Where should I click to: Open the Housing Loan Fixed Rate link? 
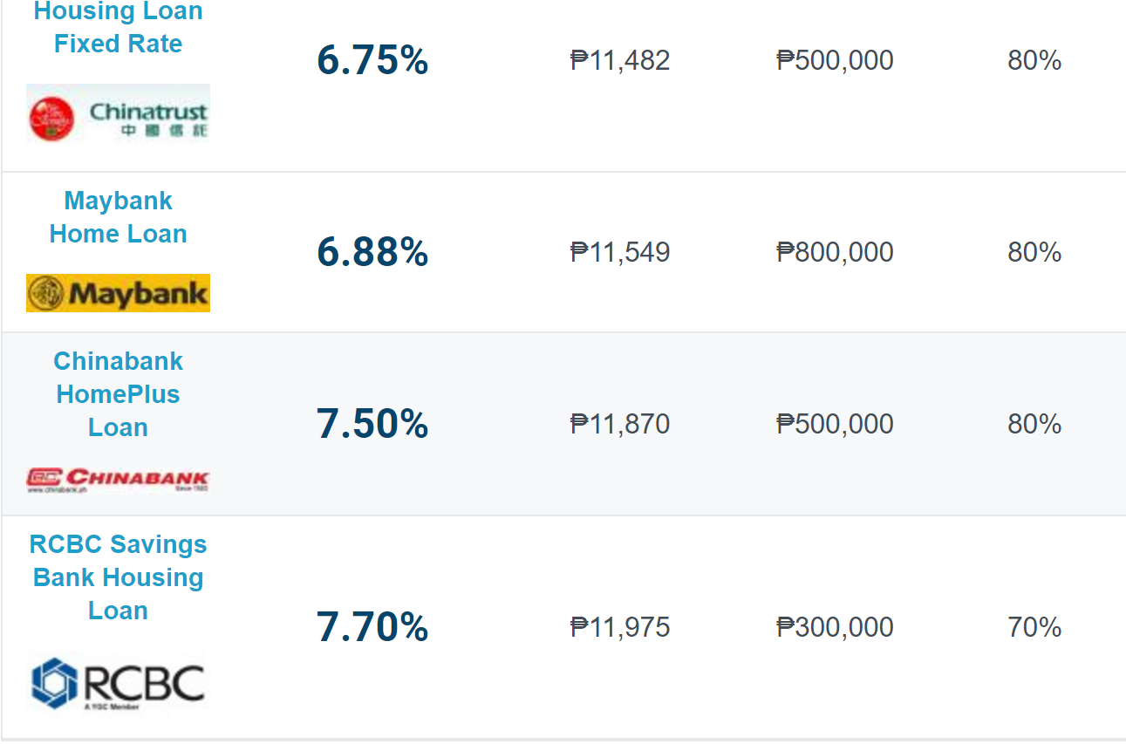click(x=118, y=28)
